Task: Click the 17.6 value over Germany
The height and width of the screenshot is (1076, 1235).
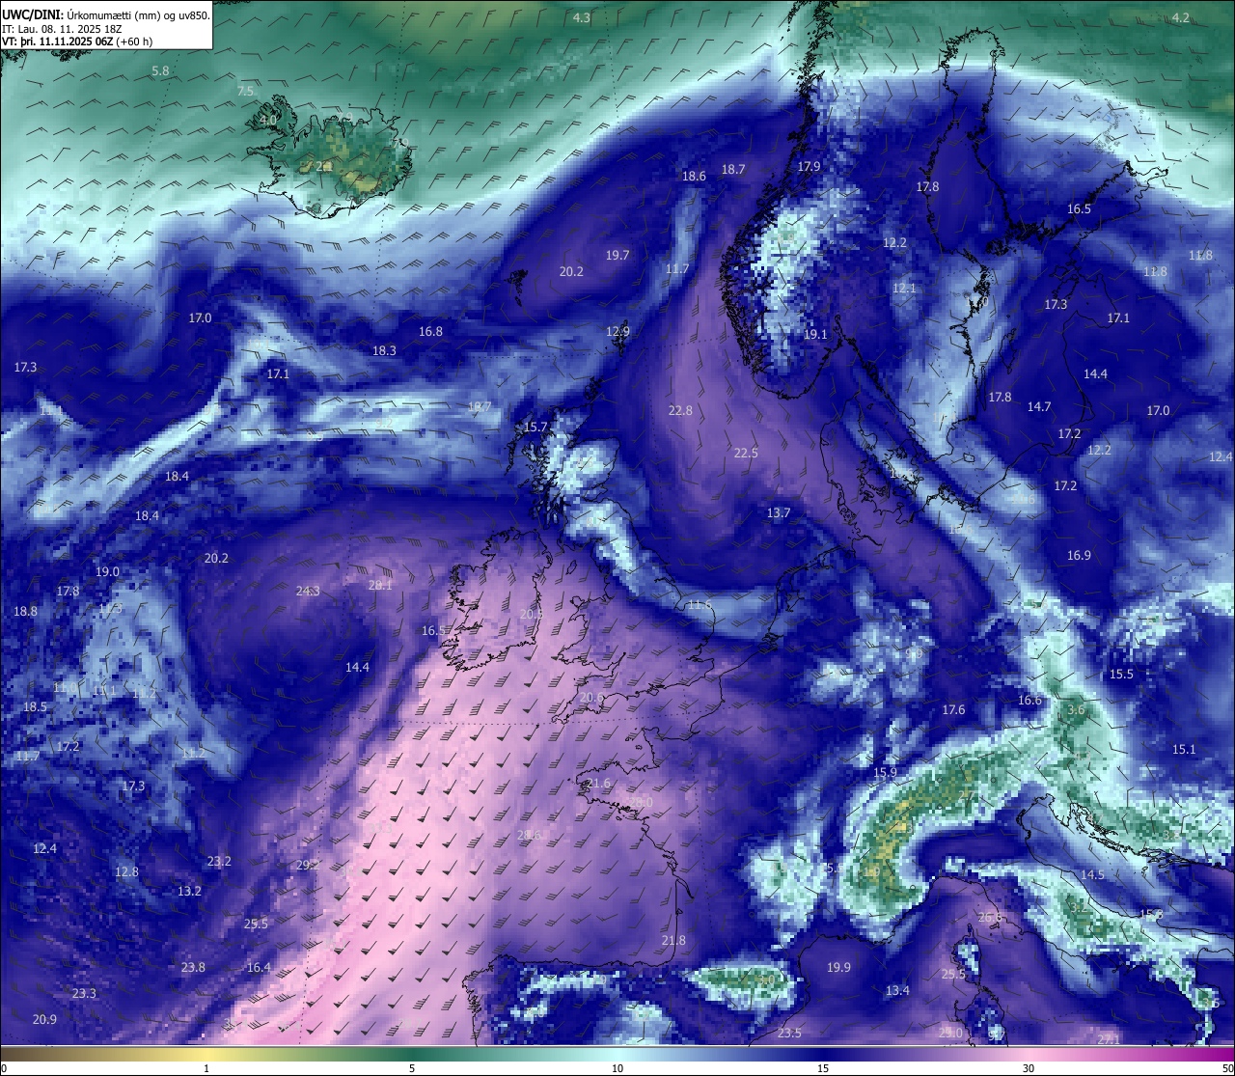Action: 953,710
